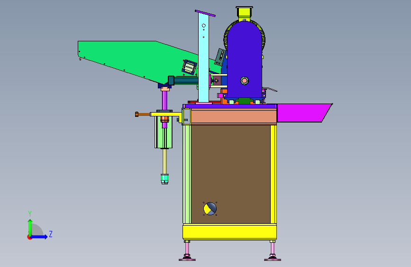
Task: Select the left leveling foot pad
Action: click(x=187, y=259)
